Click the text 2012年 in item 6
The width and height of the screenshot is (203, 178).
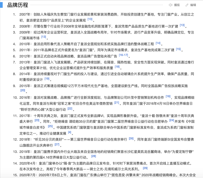click(x=25, y=56)
